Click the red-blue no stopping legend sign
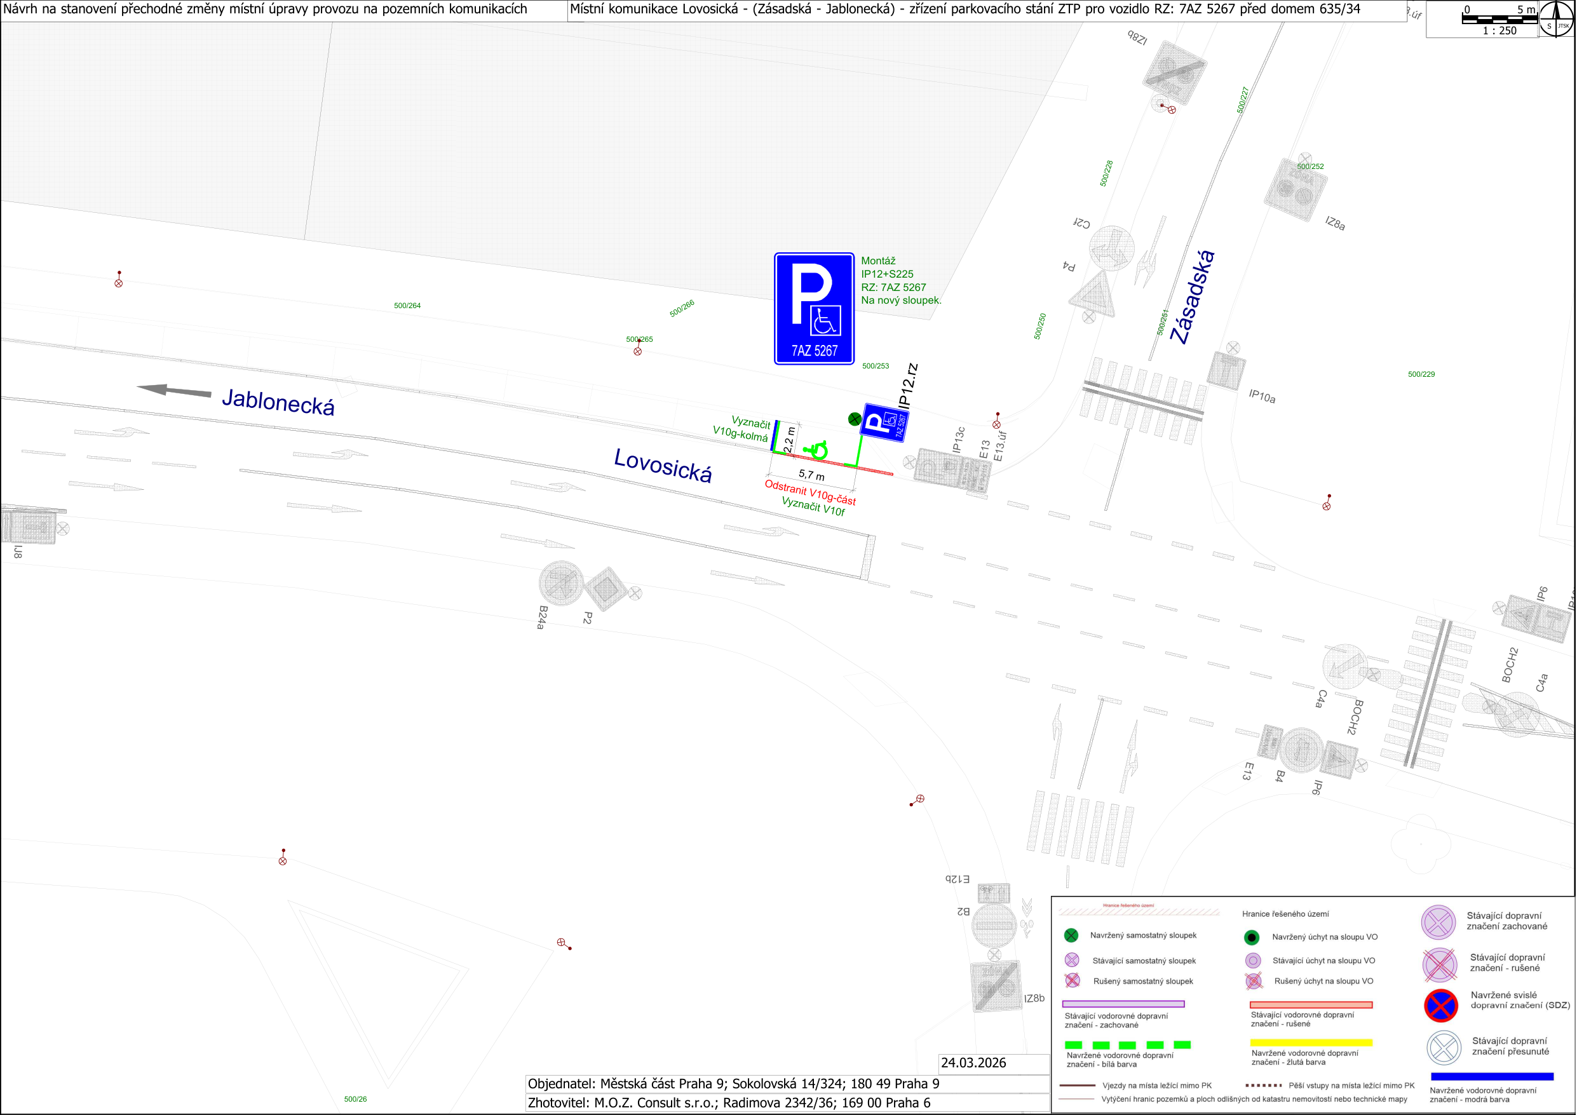 (1440, 1006)
